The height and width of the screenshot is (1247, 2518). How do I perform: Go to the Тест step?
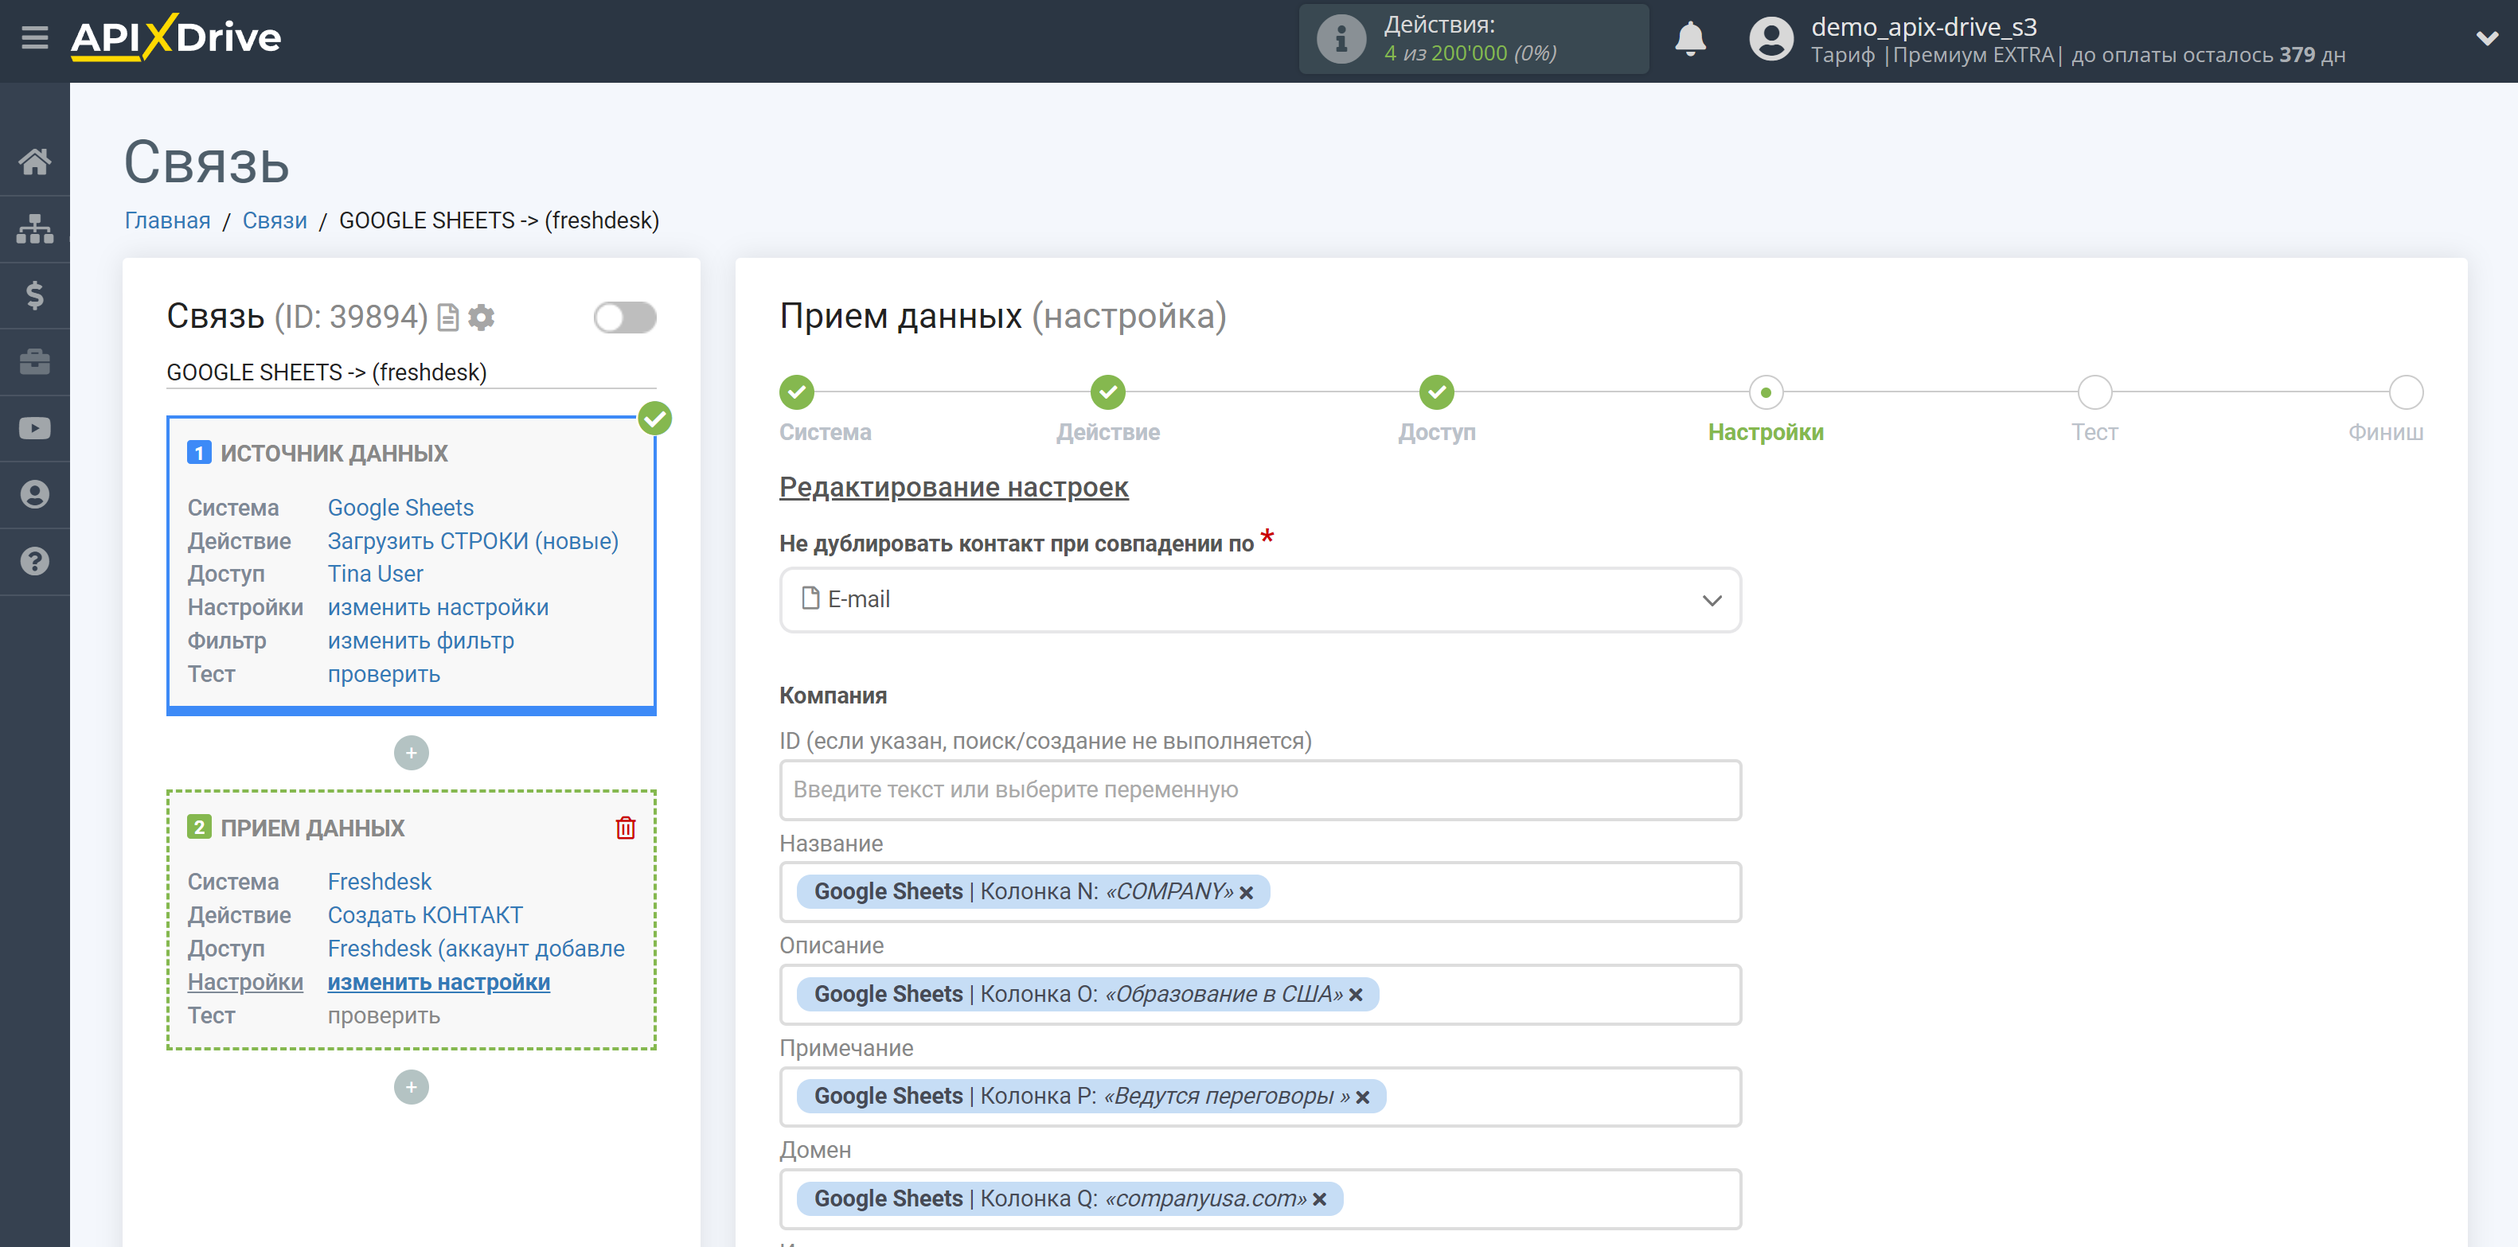[2094, 393]
